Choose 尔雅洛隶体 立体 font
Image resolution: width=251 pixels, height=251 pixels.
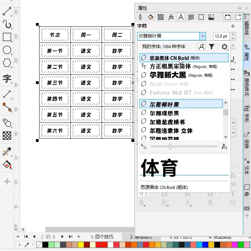tap(181, 130)
